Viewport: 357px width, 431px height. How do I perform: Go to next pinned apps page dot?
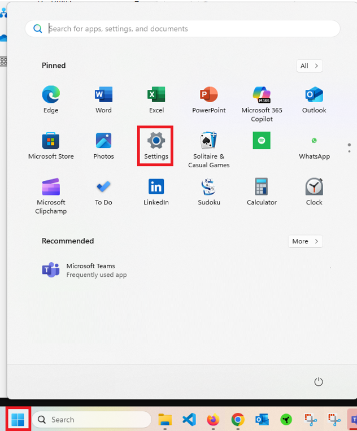(349, 151)
